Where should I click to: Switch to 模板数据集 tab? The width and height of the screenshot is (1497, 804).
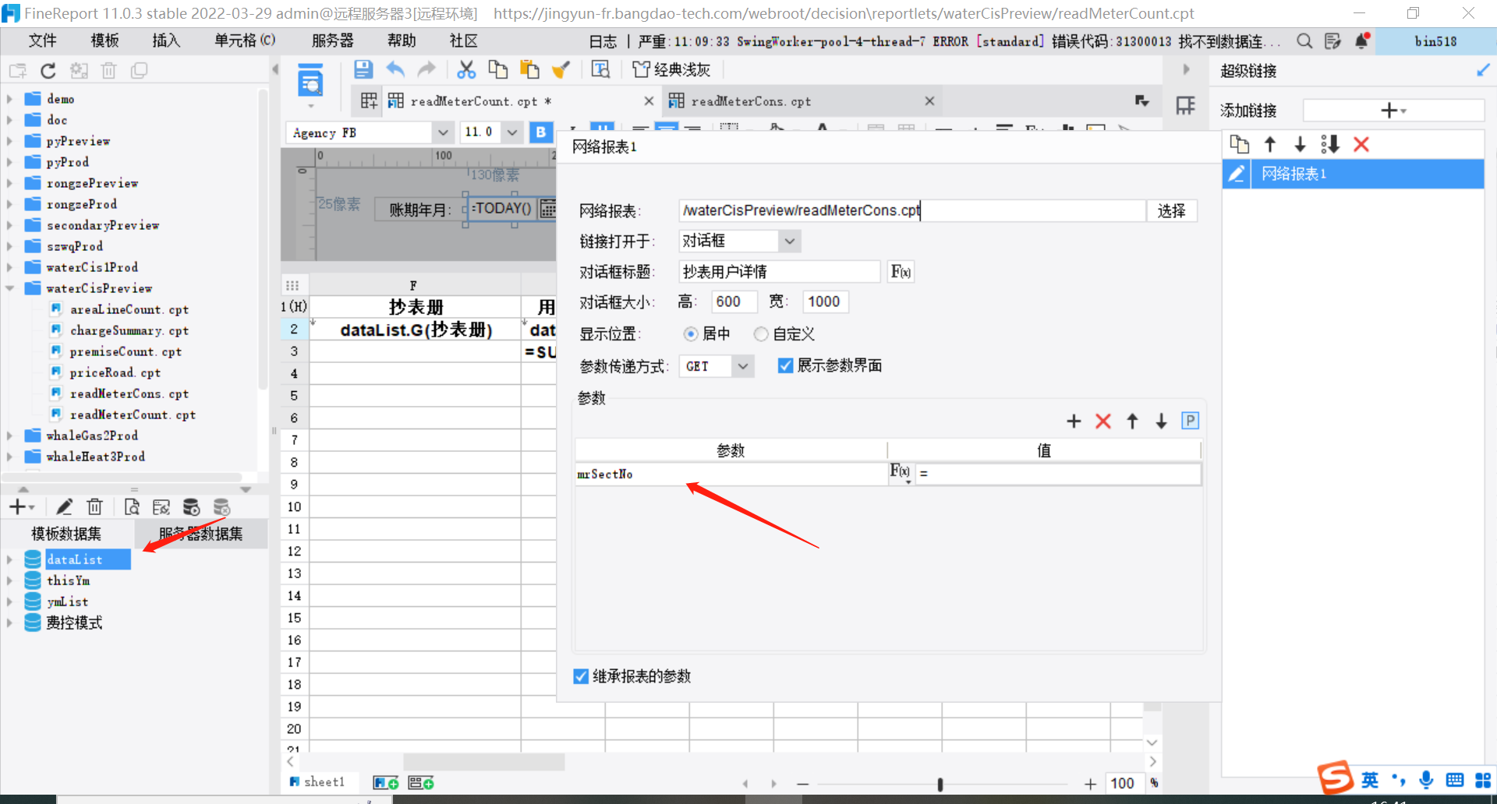click(x=66, y=534)
